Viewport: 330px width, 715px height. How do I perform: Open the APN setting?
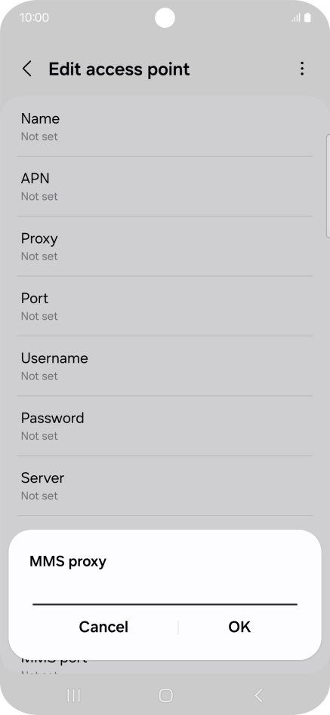(165, 186)
